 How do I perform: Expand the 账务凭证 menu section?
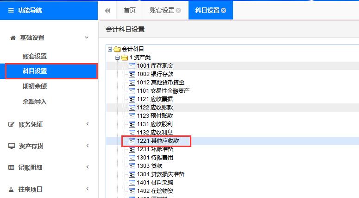tap(87, 124)
